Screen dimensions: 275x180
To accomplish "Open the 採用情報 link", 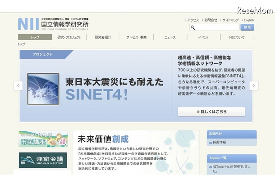I will point(219,142).
